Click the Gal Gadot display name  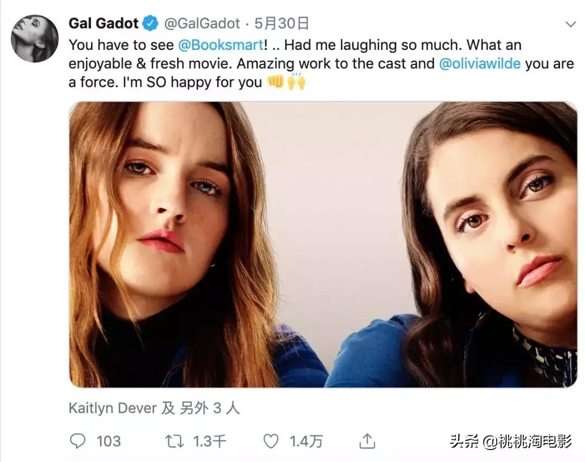[105, 24]
